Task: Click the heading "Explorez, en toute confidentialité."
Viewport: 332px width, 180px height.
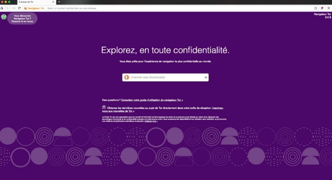Action: (165, 50)
